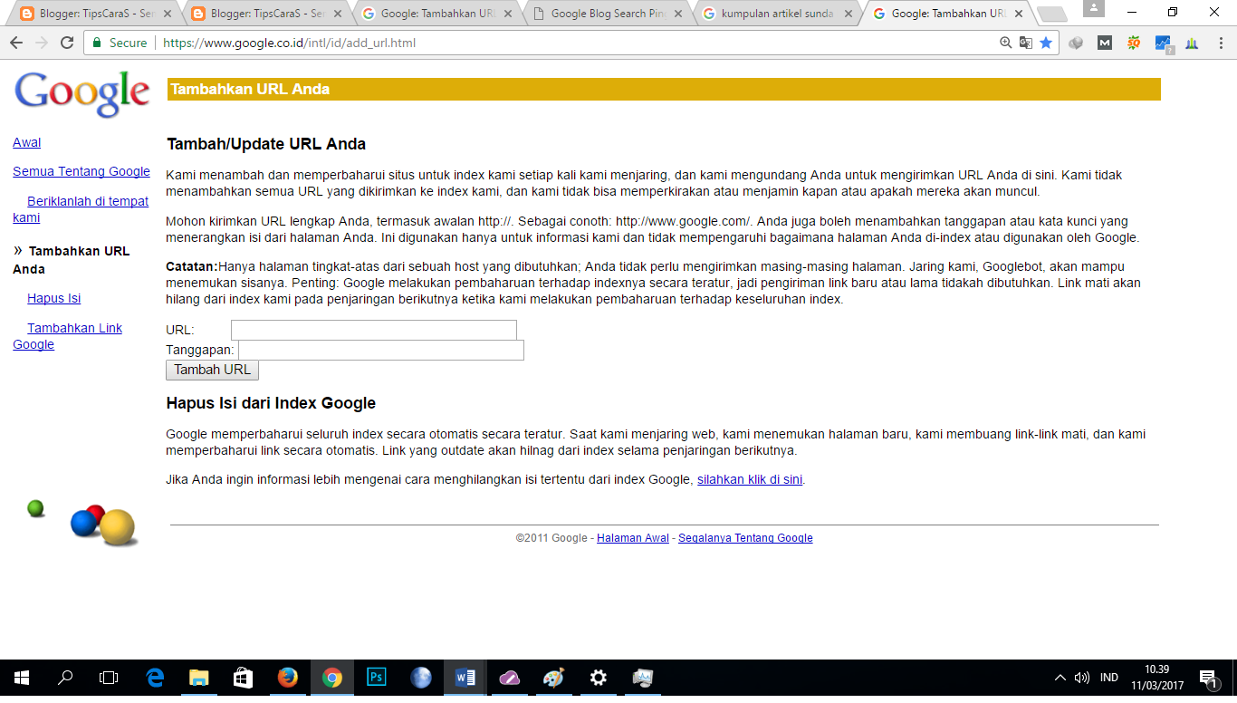1237x703 pixels.
Task: Click the browser Back arrow
Action: pos(15,43)
